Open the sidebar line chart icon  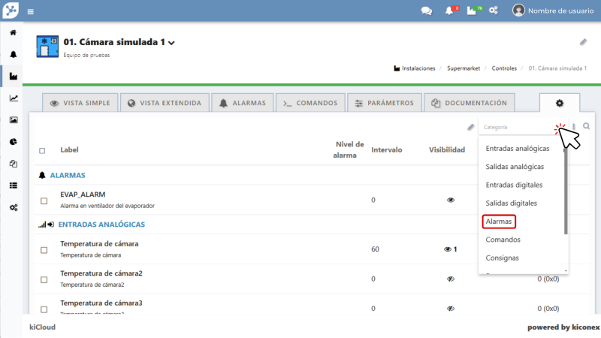click(13, 98)
